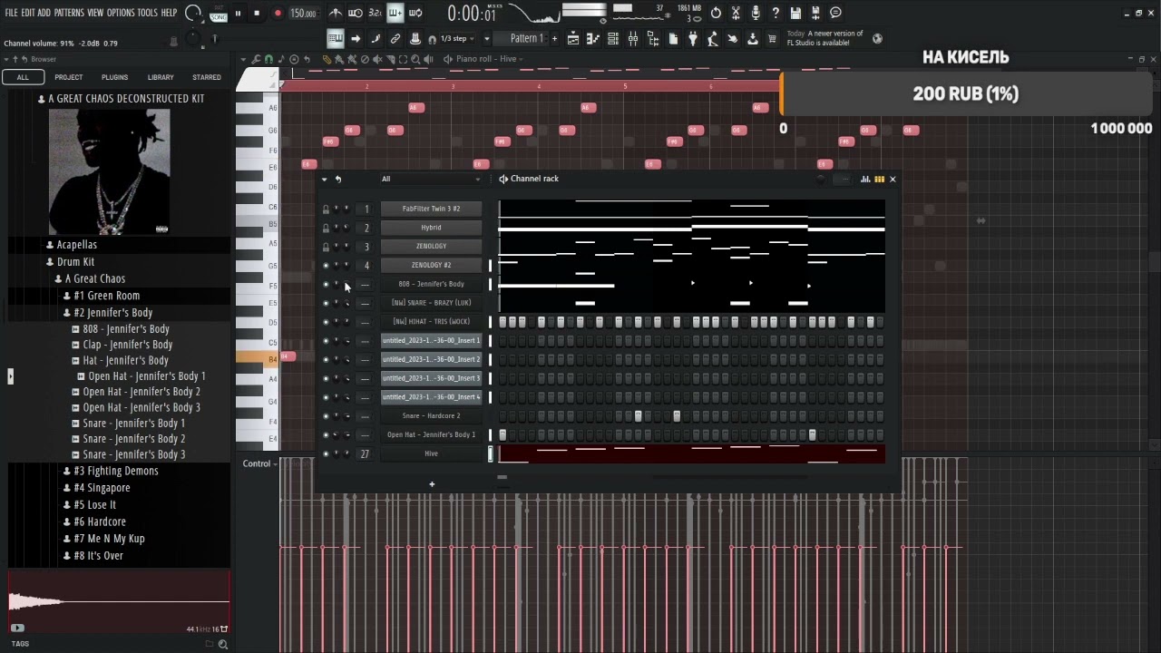Open the Mixer view button
Image resolution: width=1161 pixels, height=653 pixels.
click(x=633, y=39)
